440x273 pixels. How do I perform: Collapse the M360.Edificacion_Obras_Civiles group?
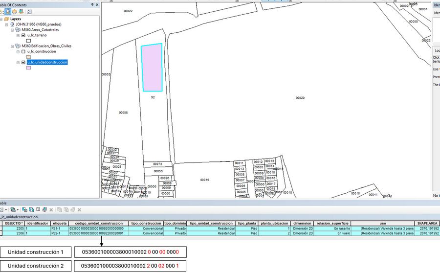[x=12, y=46]
